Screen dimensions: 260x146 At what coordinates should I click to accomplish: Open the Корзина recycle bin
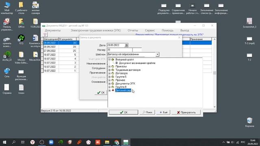(249, 122)
